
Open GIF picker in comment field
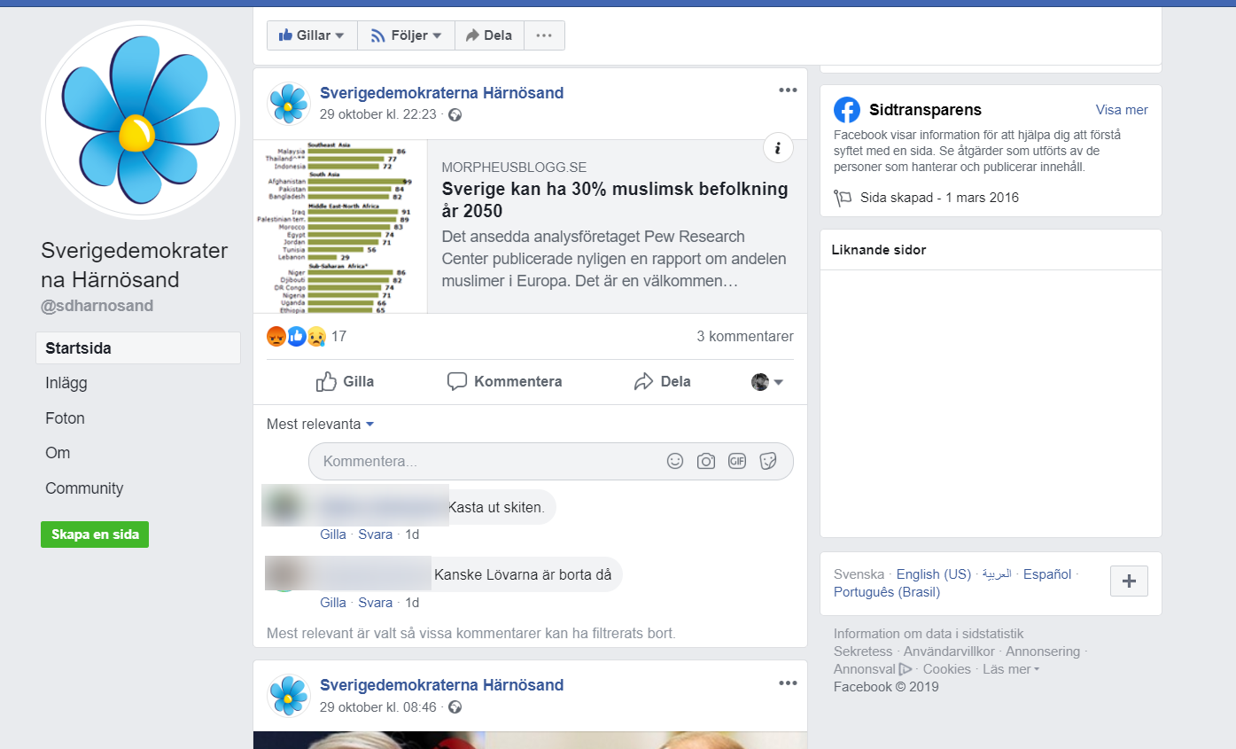pos(737,461)
